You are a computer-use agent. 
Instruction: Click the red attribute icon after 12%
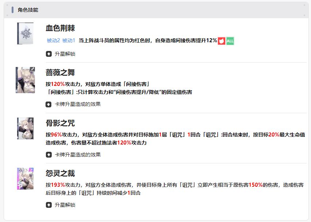(221, 41)
